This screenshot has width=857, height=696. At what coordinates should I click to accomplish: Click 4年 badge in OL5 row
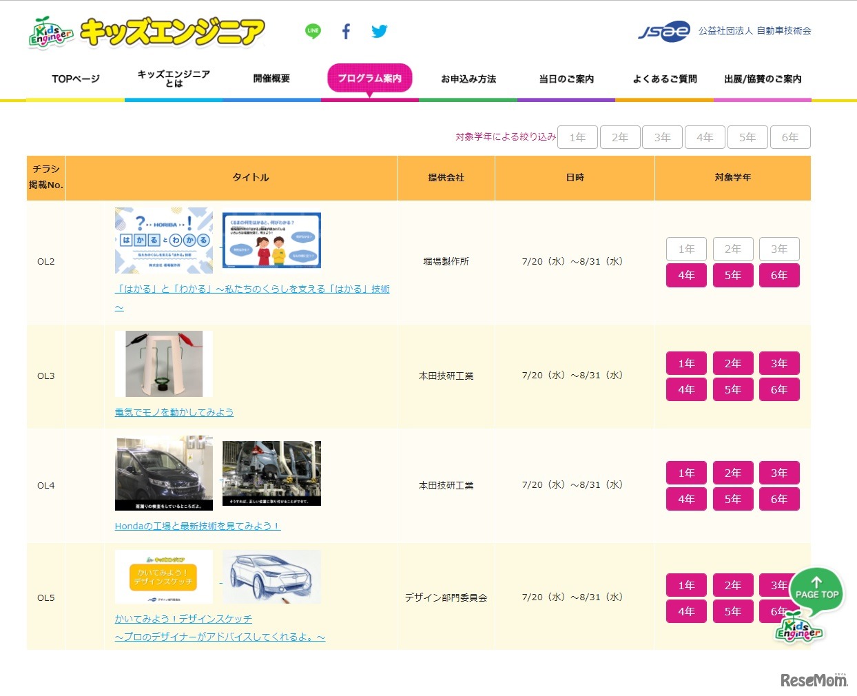[686, 612]
